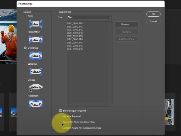Viewport: 181px width, 136px height.
Task: Uncheck Blend Images Together
Action: point(60,111)
